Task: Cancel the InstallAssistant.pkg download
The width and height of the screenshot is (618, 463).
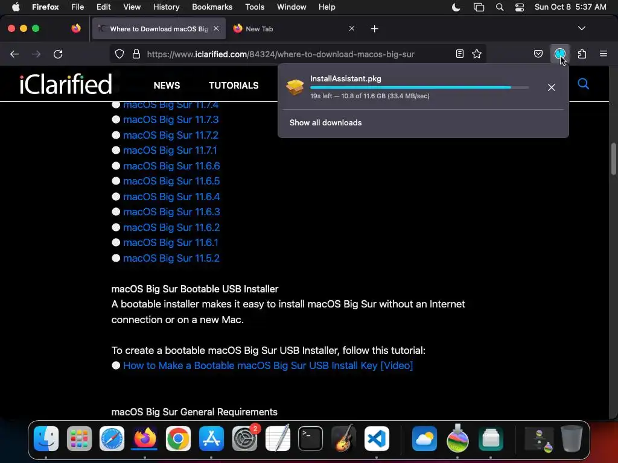Action: [x=552, y=87]
